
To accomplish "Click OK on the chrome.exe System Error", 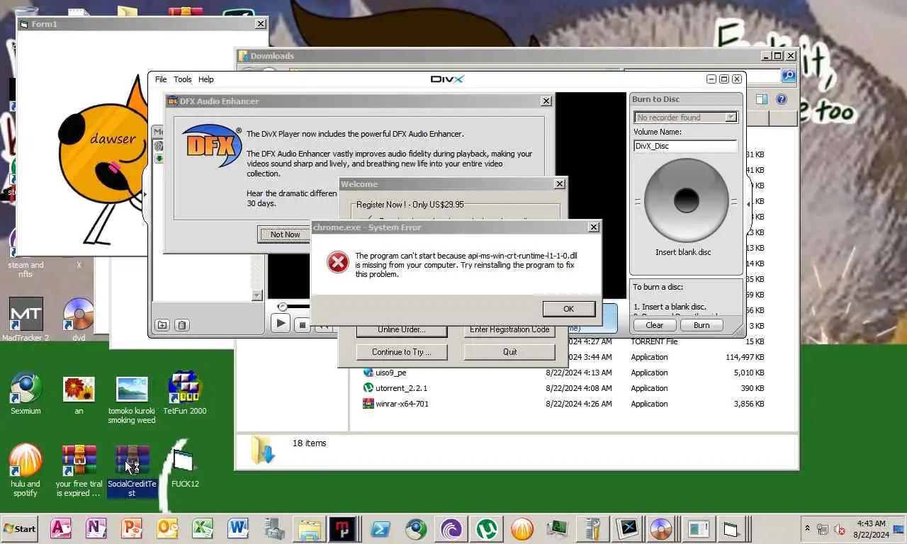I will (568, 309).
